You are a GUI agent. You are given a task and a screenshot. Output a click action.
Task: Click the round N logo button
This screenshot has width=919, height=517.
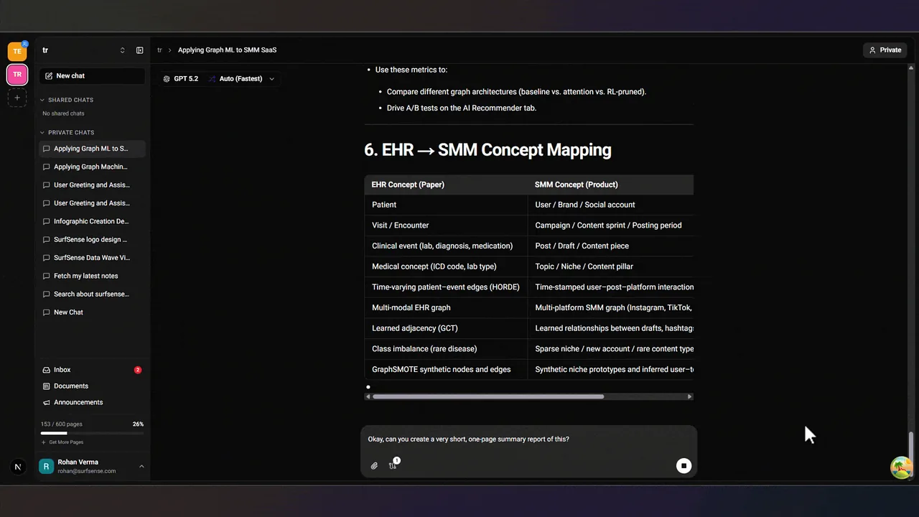18,467
